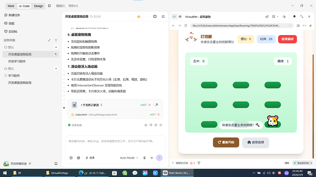The height and width of the screenshot is (177, 316).
Task: Click 新建任务 in the sidebar
Action: 12,15
